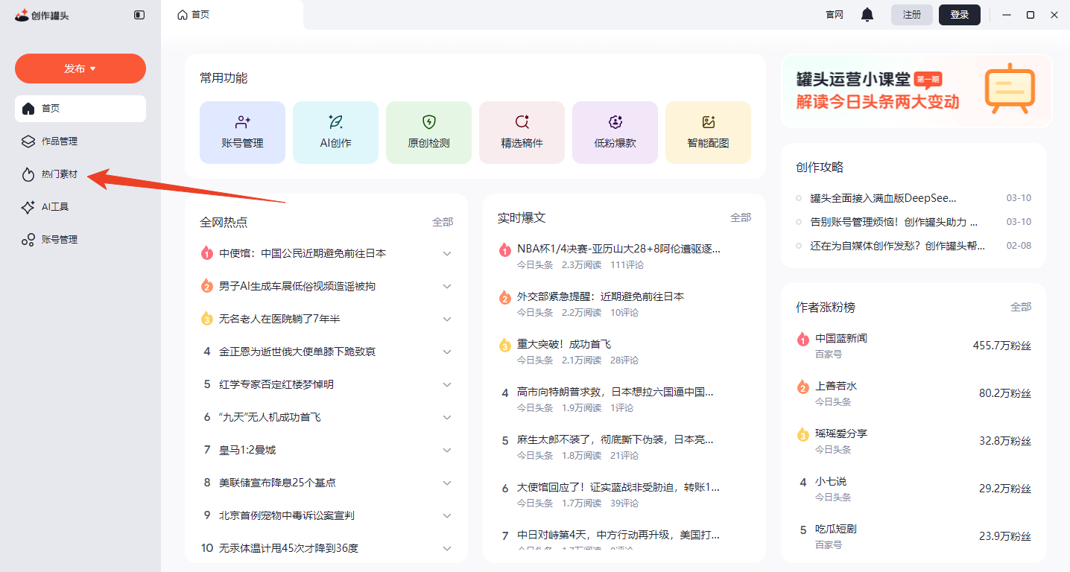
Task: Click the 发布 publish button
Action: point(80,68)
